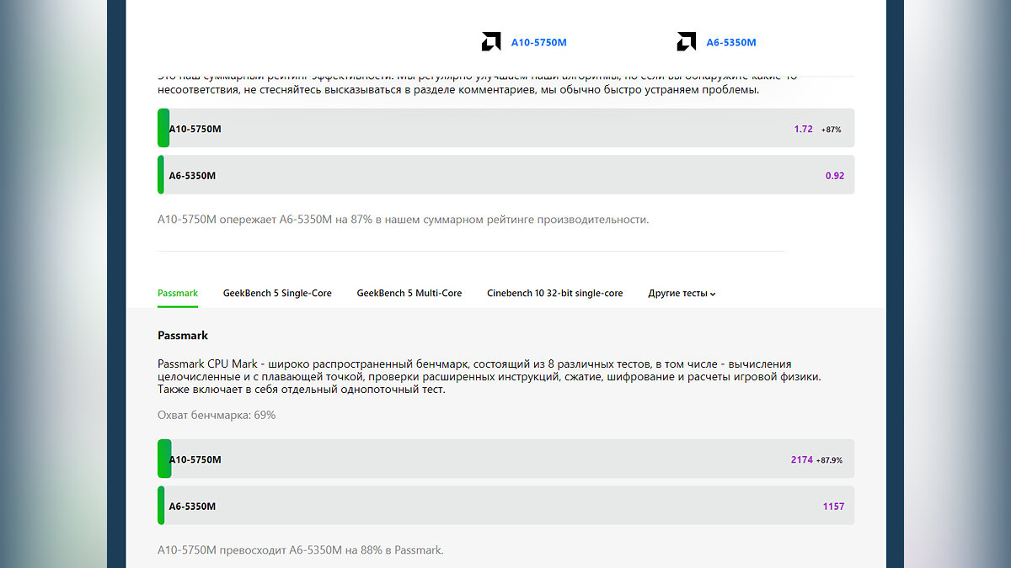The image size is (1011, 568).
Task: Click the Охват бенчмарка 69% text
Action: [x=217, y=416]
